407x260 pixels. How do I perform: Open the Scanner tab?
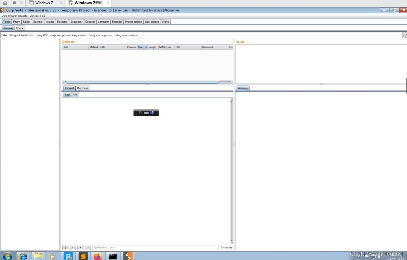click(38, 22)
